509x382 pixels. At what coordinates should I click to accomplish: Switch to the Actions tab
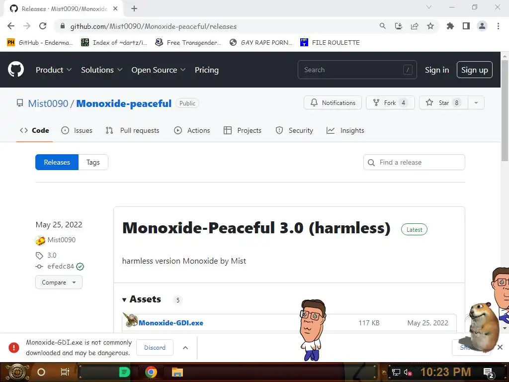(x=192, y=130)
